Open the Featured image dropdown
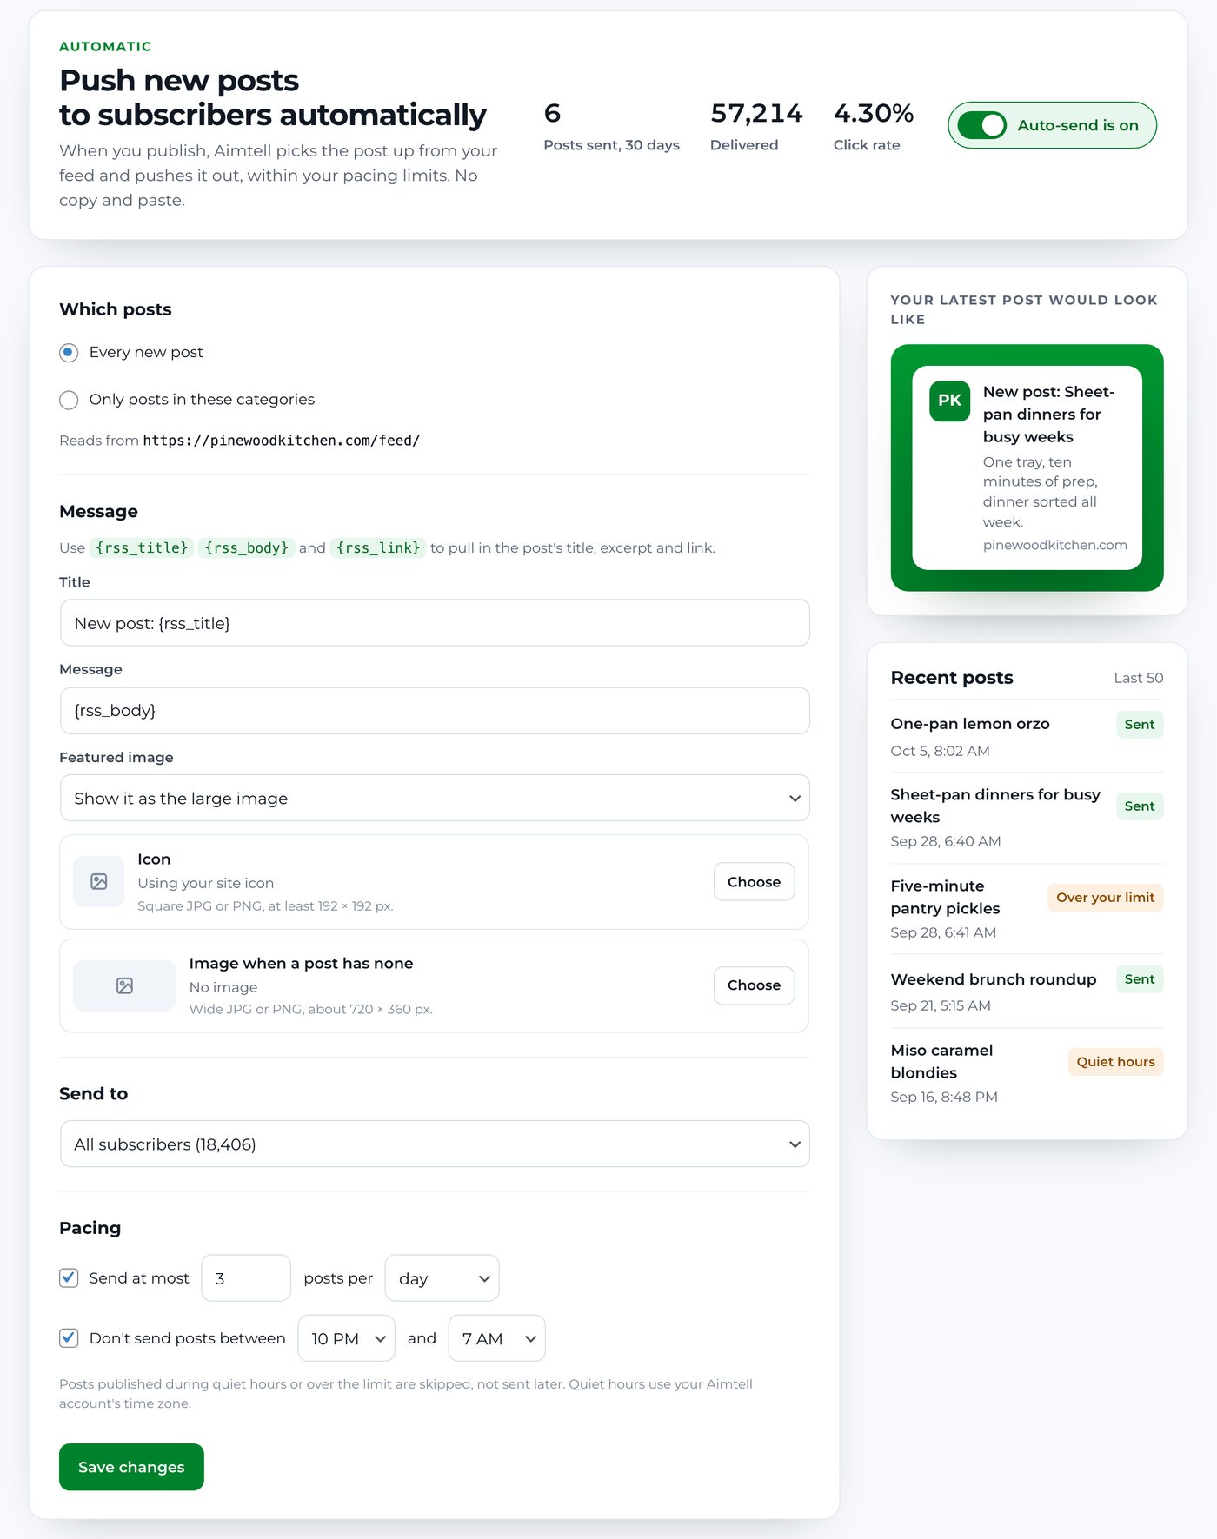 click(x=435, y=798)
